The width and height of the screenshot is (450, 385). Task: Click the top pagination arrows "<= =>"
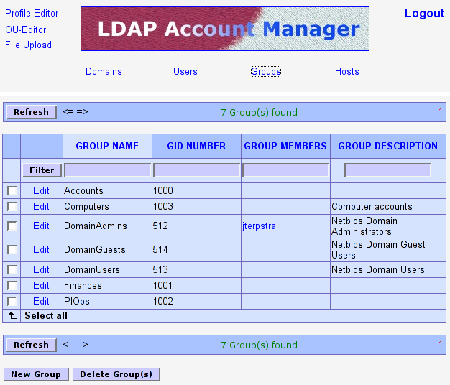pyautogui.click(x=75, y=111)
